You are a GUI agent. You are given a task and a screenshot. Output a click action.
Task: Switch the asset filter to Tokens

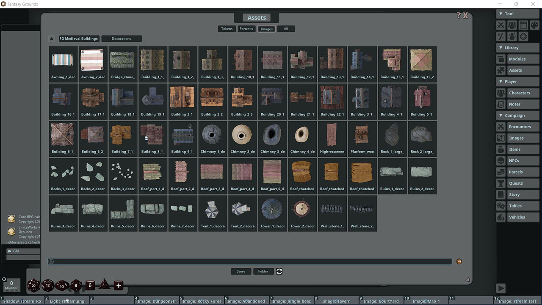[x=227, y=28]
